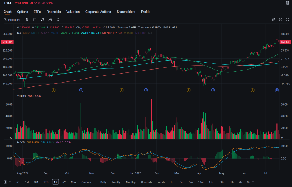Set range to 5D
292x187 pixels.
coord(18,182)
